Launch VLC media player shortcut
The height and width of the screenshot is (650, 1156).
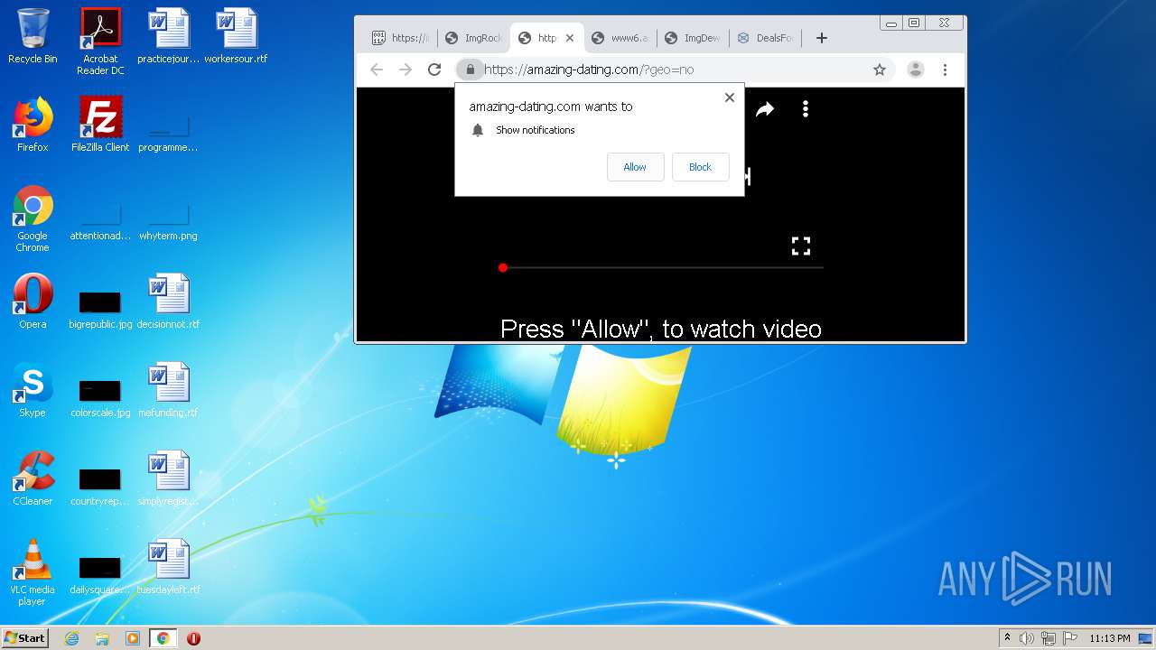click(x=33, y=572)
